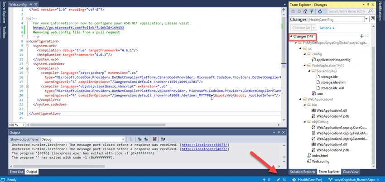The height and width of the screenshot is (182, 385).
Task: Collapse configuration element outlining at line 8
Action: (27, 41)
